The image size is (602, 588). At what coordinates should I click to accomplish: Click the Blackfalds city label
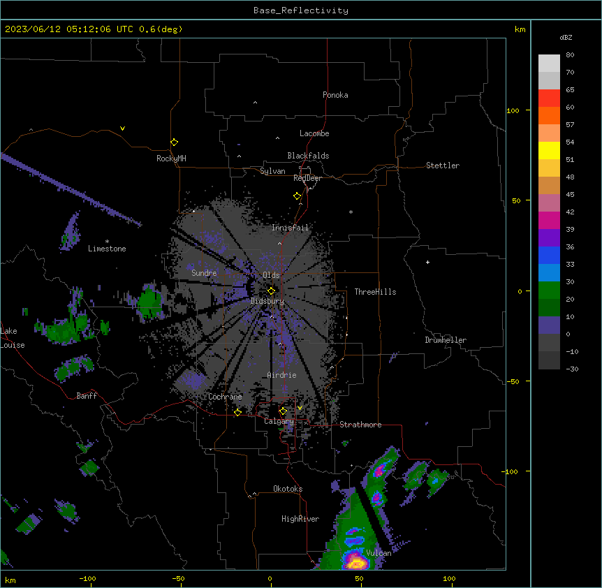click(308, 156)
